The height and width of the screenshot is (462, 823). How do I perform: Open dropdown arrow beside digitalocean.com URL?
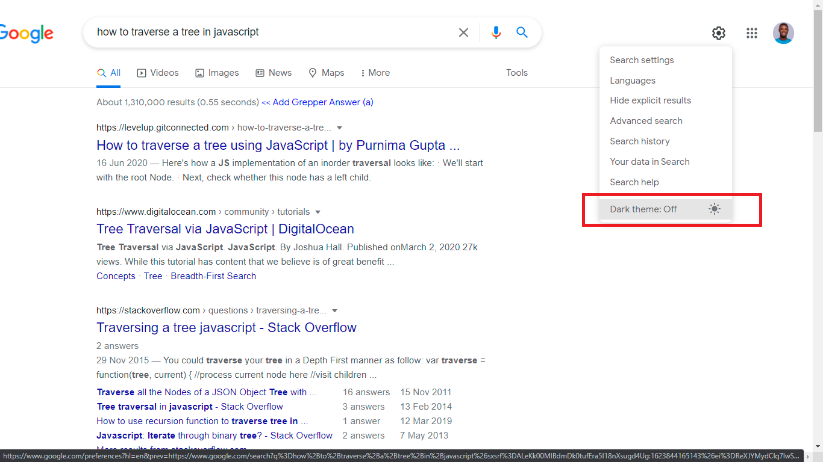coord(318,212)
